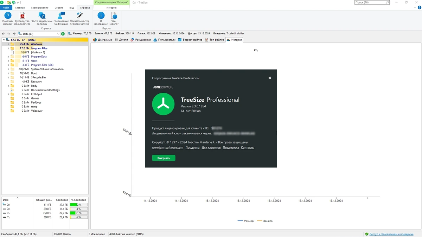Select the D:\ drive row
The image size is (422, 237).
[x=45, y=209]
